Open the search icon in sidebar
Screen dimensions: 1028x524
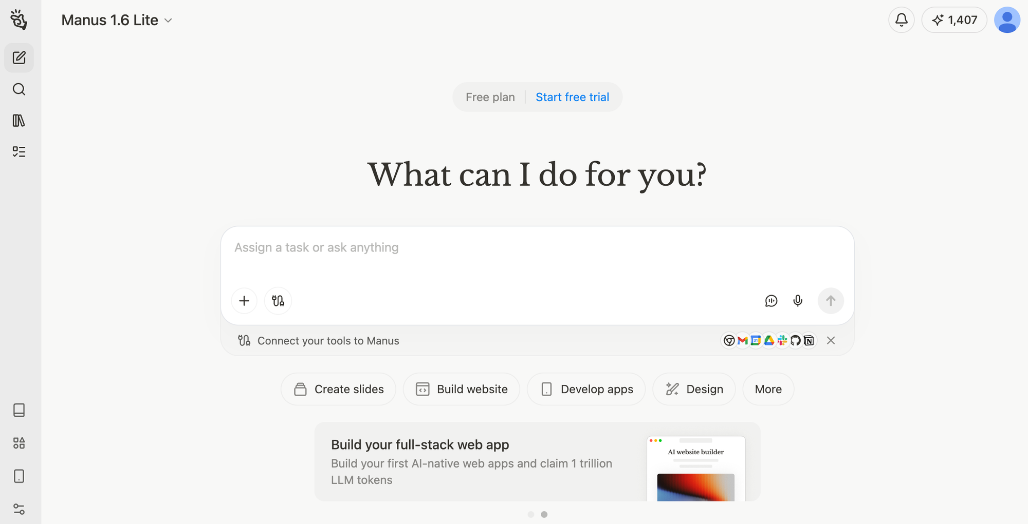[19, 89]
